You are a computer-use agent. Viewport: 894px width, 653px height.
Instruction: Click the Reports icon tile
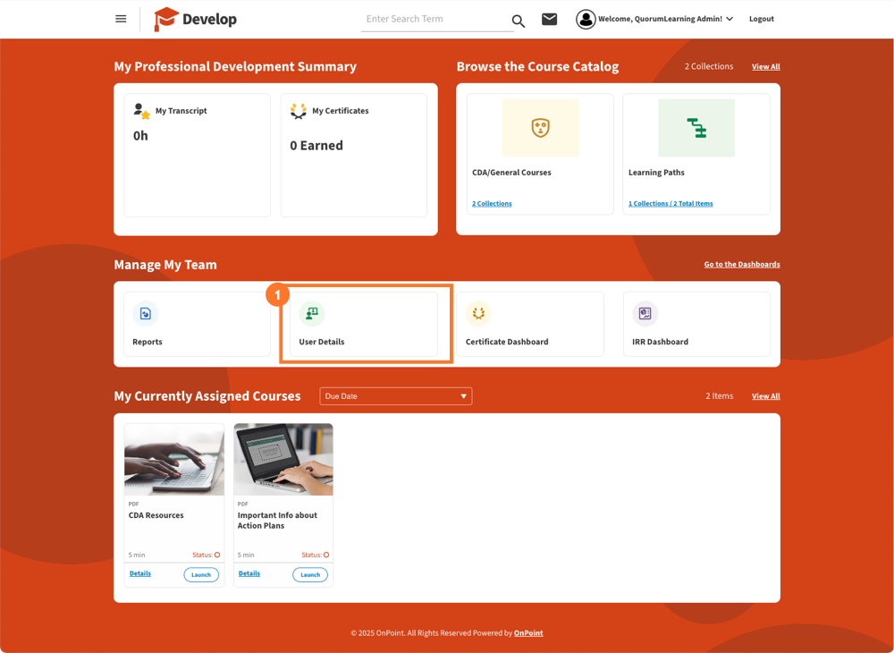tap(145, 314)
